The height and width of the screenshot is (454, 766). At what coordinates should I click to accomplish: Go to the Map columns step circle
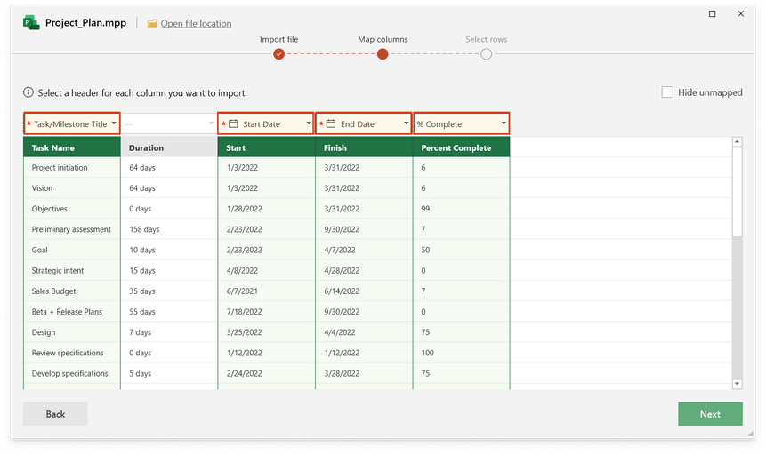383,54
